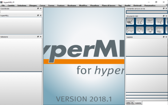Open the Curve menu
The width and height of the screenshot is (168, 105).
43,5
